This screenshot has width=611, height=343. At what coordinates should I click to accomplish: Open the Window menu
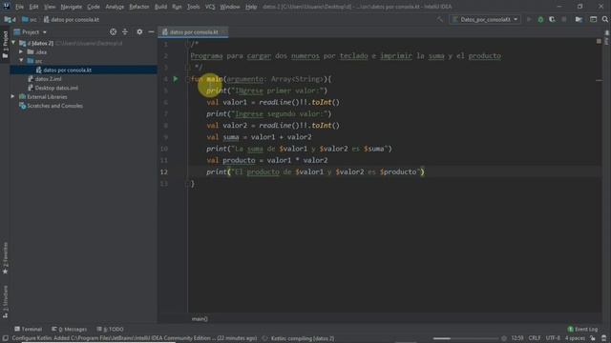pos(230,7)
